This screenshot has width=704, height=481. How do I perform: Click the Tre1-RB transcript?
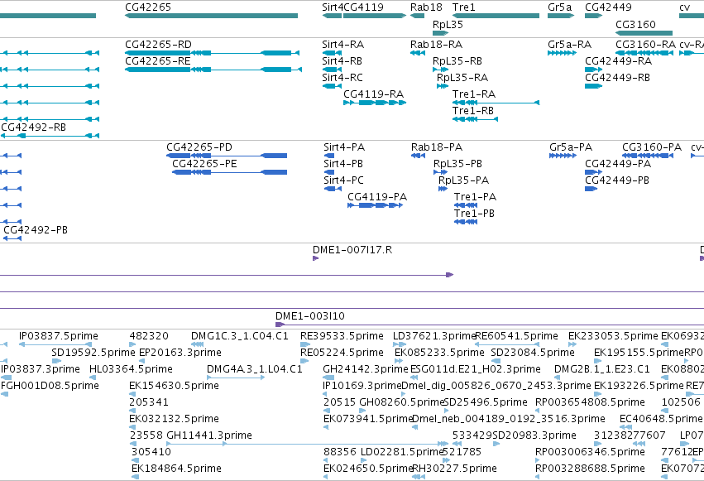[x=475, y=119]
